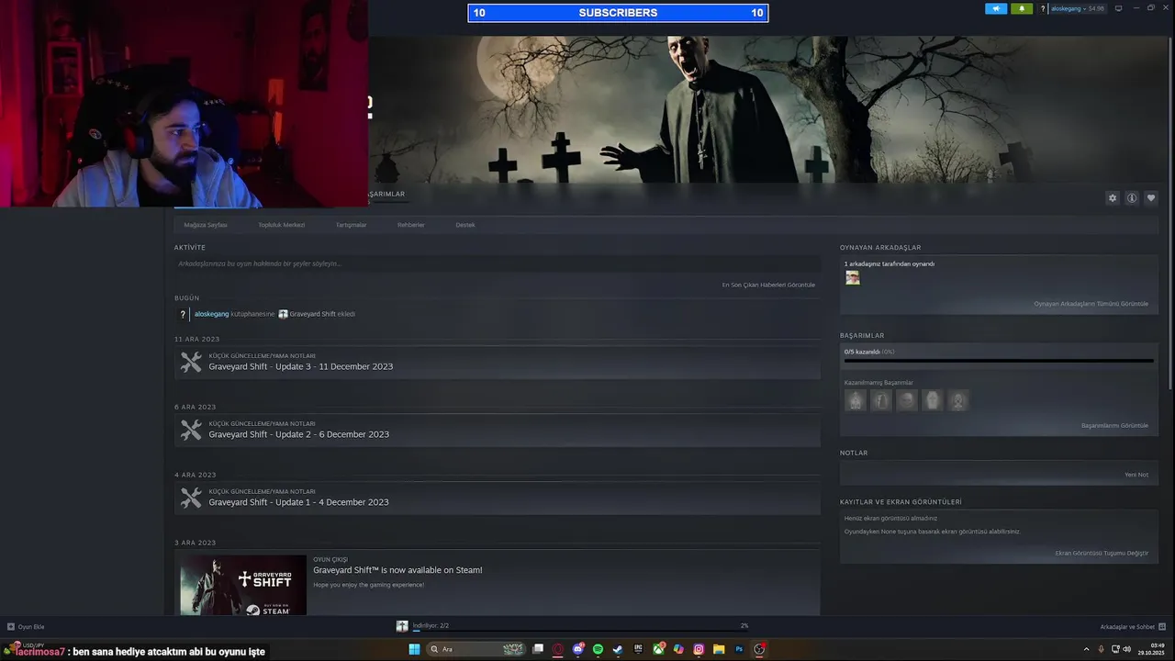The image size is (1175, 661).
Task: Open Graveyard Shift Update 3 news entry
Action: [x=498, y=363]
